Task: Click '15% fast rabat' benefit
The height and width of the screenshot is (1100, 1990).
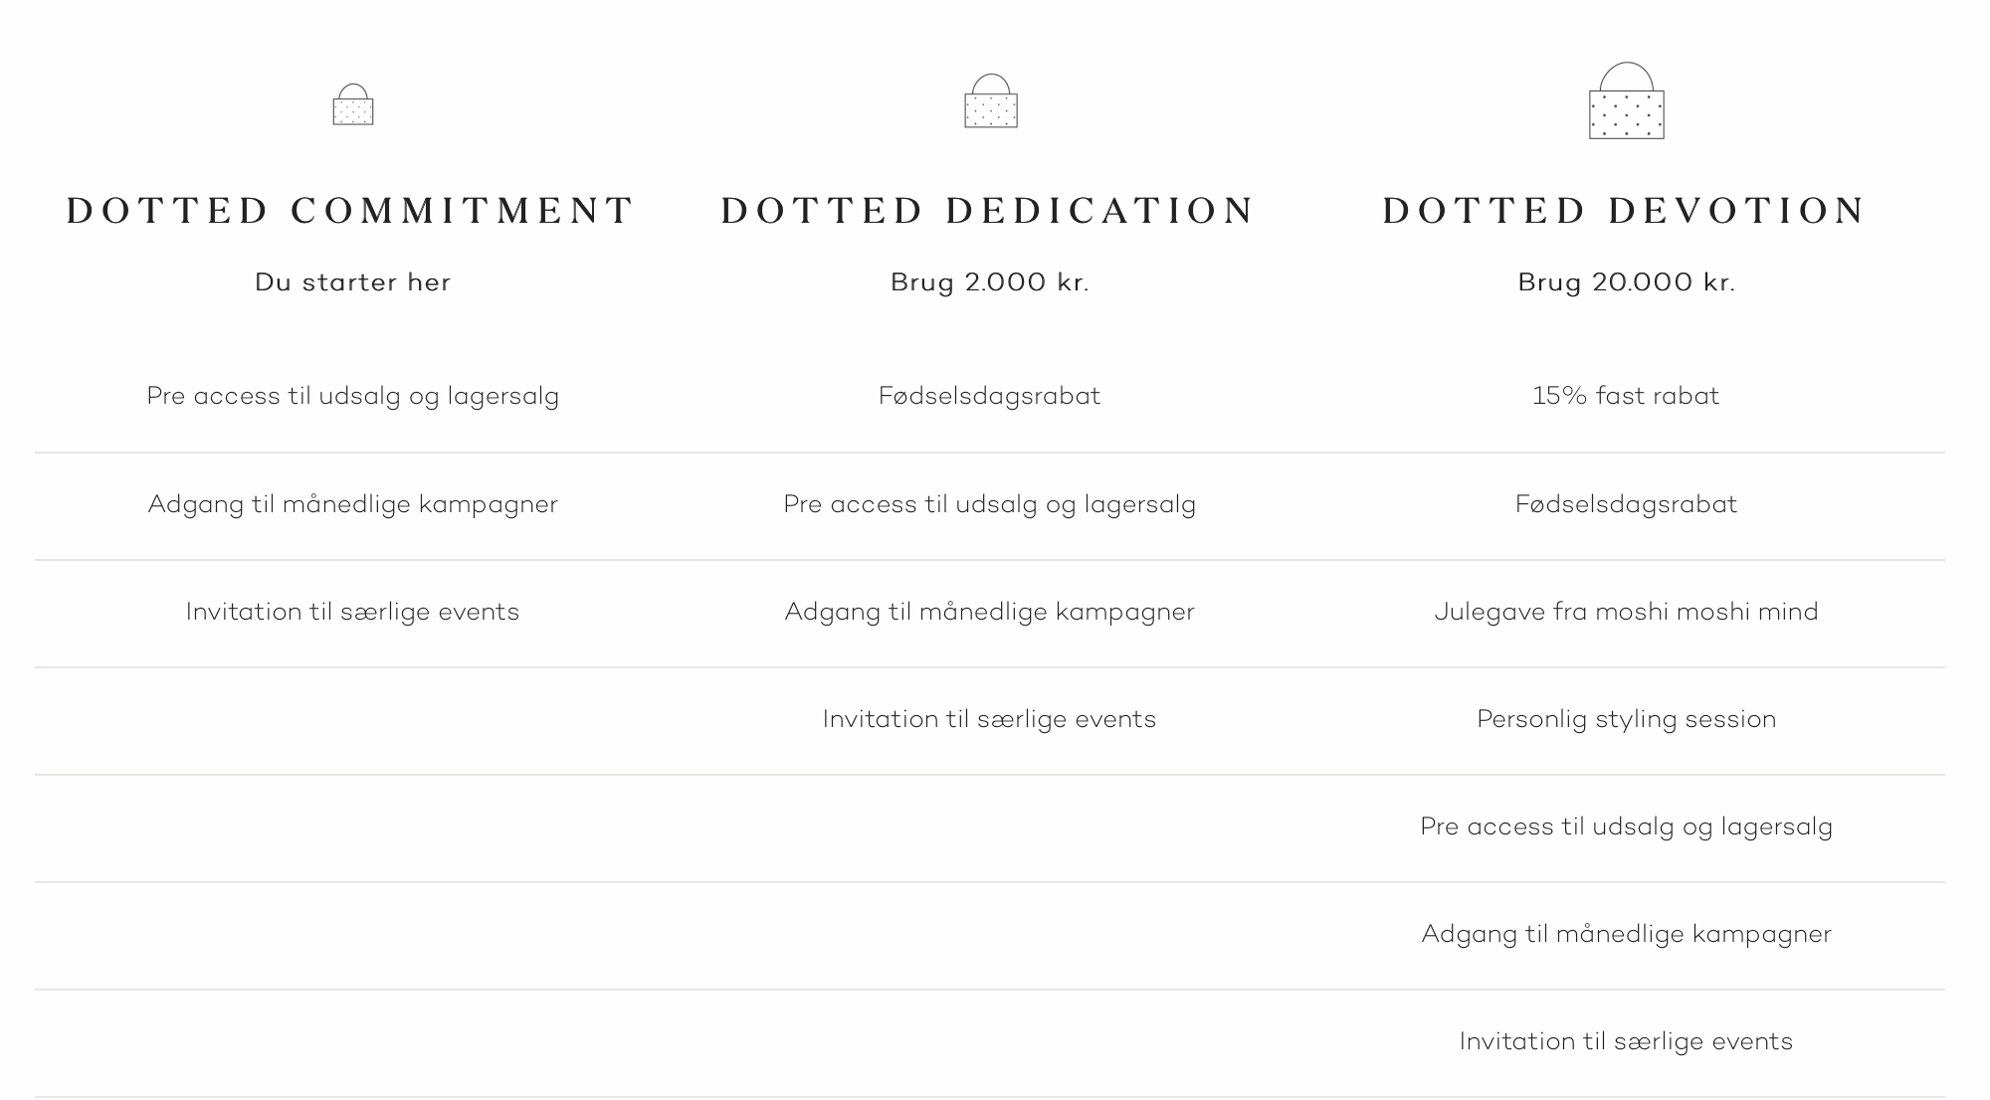Action: click(1626, 396)
